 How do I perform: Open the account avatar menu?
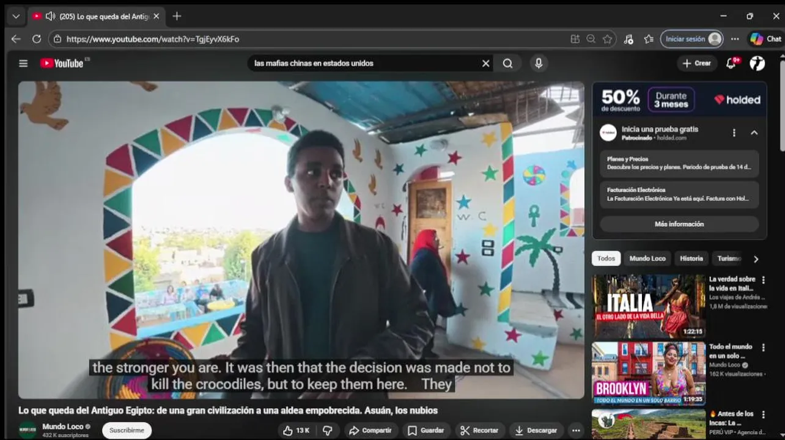(757, 64)
